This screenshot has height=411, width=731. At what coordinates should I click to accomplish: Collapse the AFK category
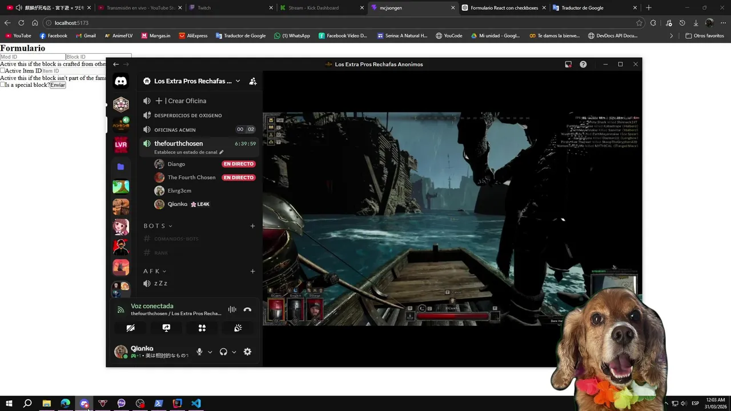point(155,271)
